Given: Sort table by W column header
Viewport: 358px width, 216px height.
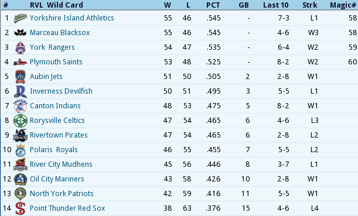Looking at the screenshot, I should point(168,5).
